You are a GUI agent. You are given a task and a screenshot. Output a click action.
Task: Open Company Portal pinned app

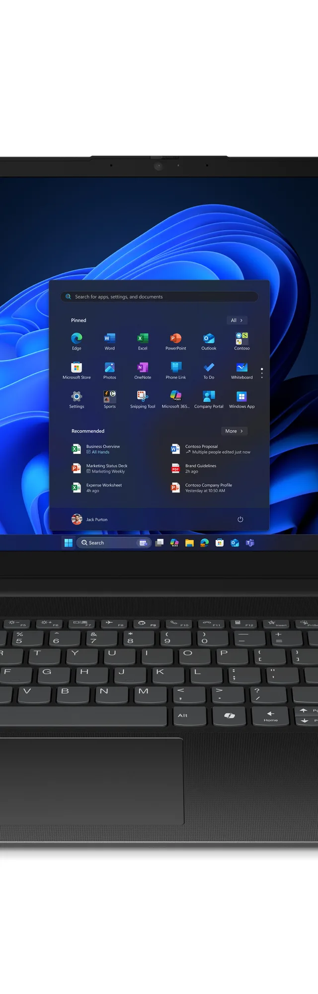pyautogui.click(x=209, y=399)
